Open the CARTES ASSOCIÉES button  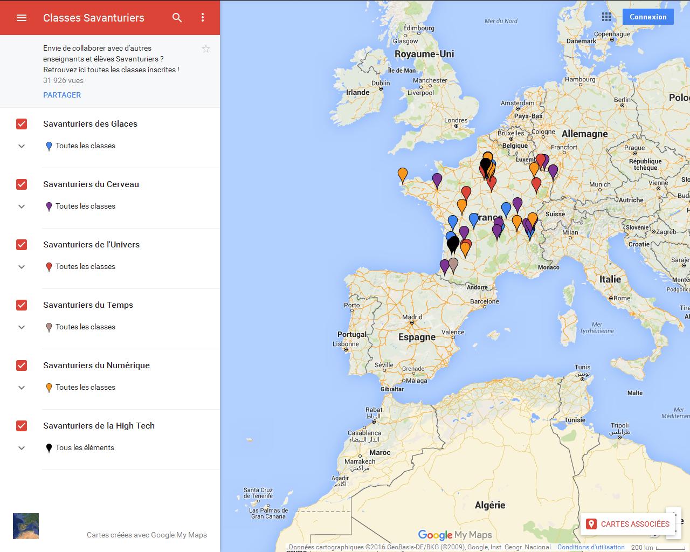[x=628, y=524]
